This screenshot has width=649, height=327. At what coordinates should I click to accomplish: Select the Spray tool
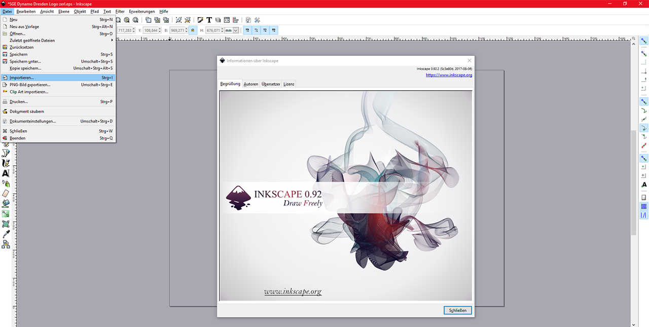click(x=6, y=184)
